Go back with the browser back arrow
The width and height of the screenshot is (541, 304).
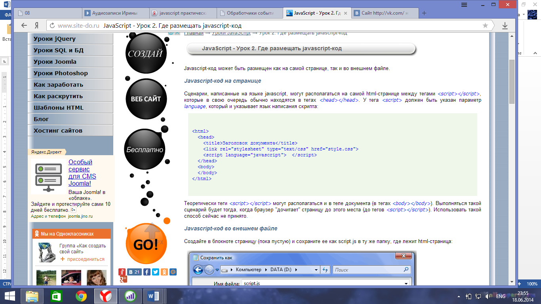24,25
